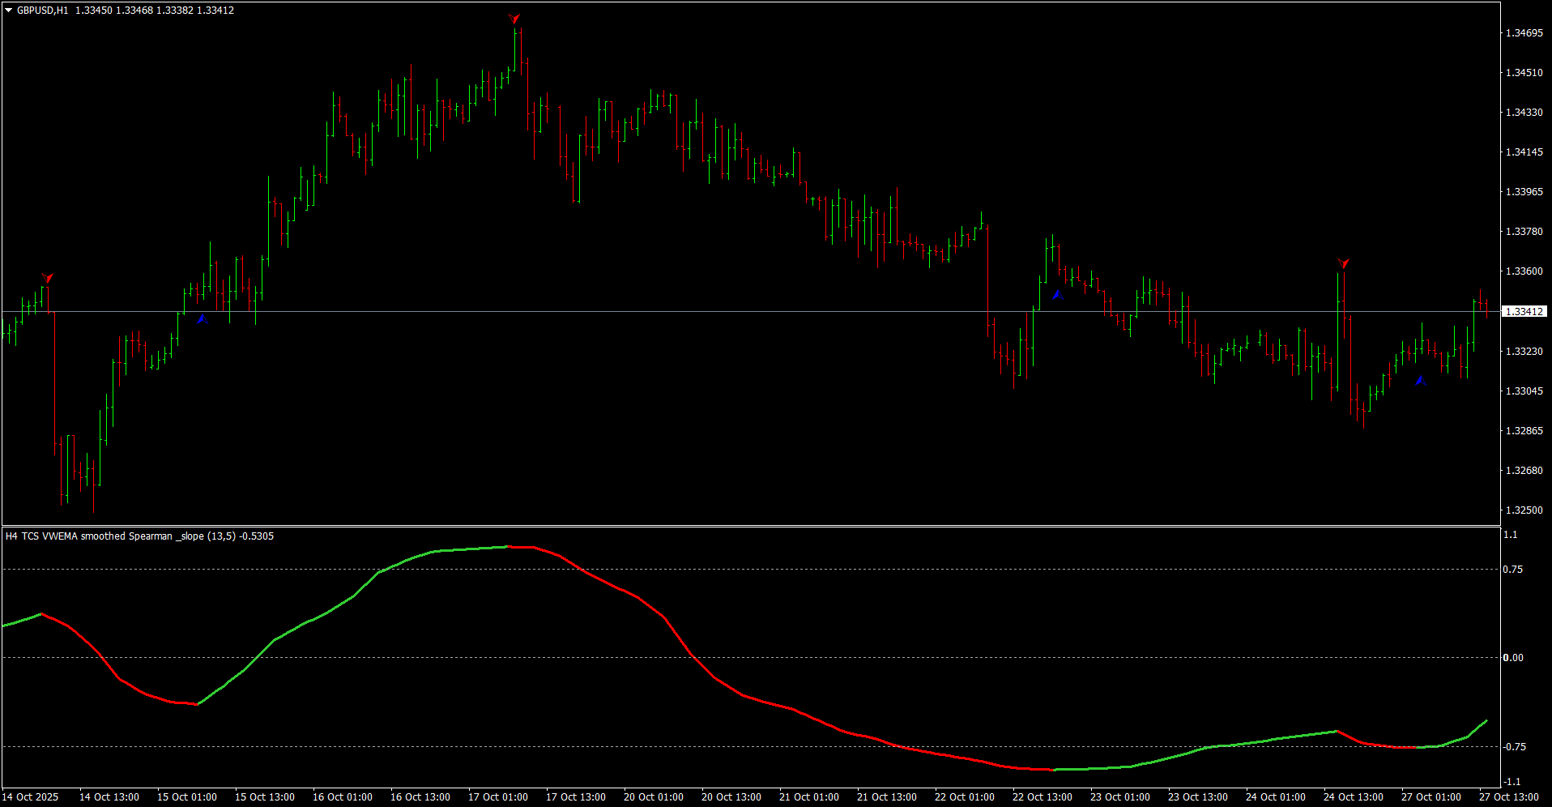Click the red sell arrow above the 17 Oct peak
This screenshot has height=807, width=1552.
(514, 19)
